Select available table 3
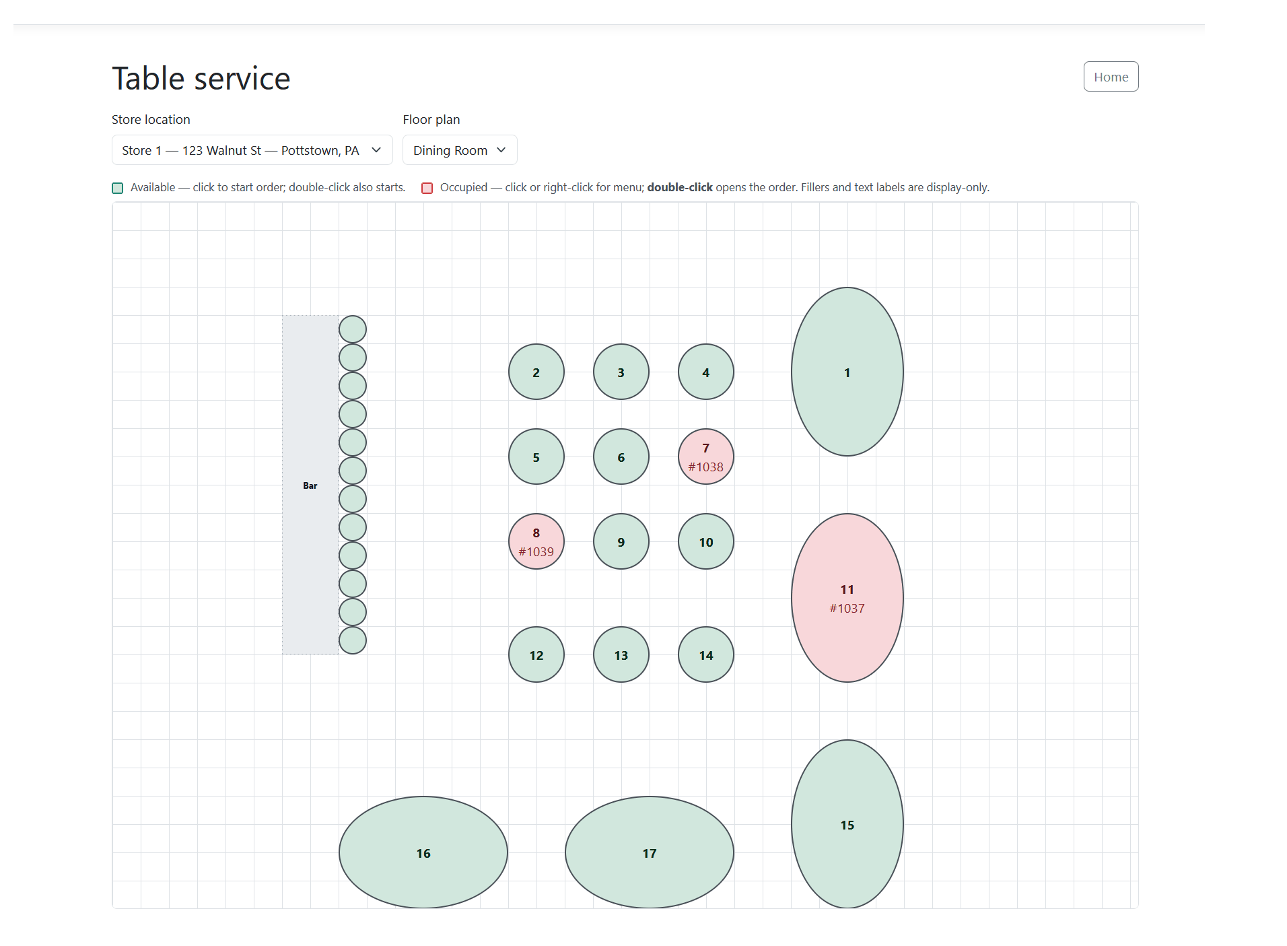This screenshot has width=1287, height=946. coord(621,372)
